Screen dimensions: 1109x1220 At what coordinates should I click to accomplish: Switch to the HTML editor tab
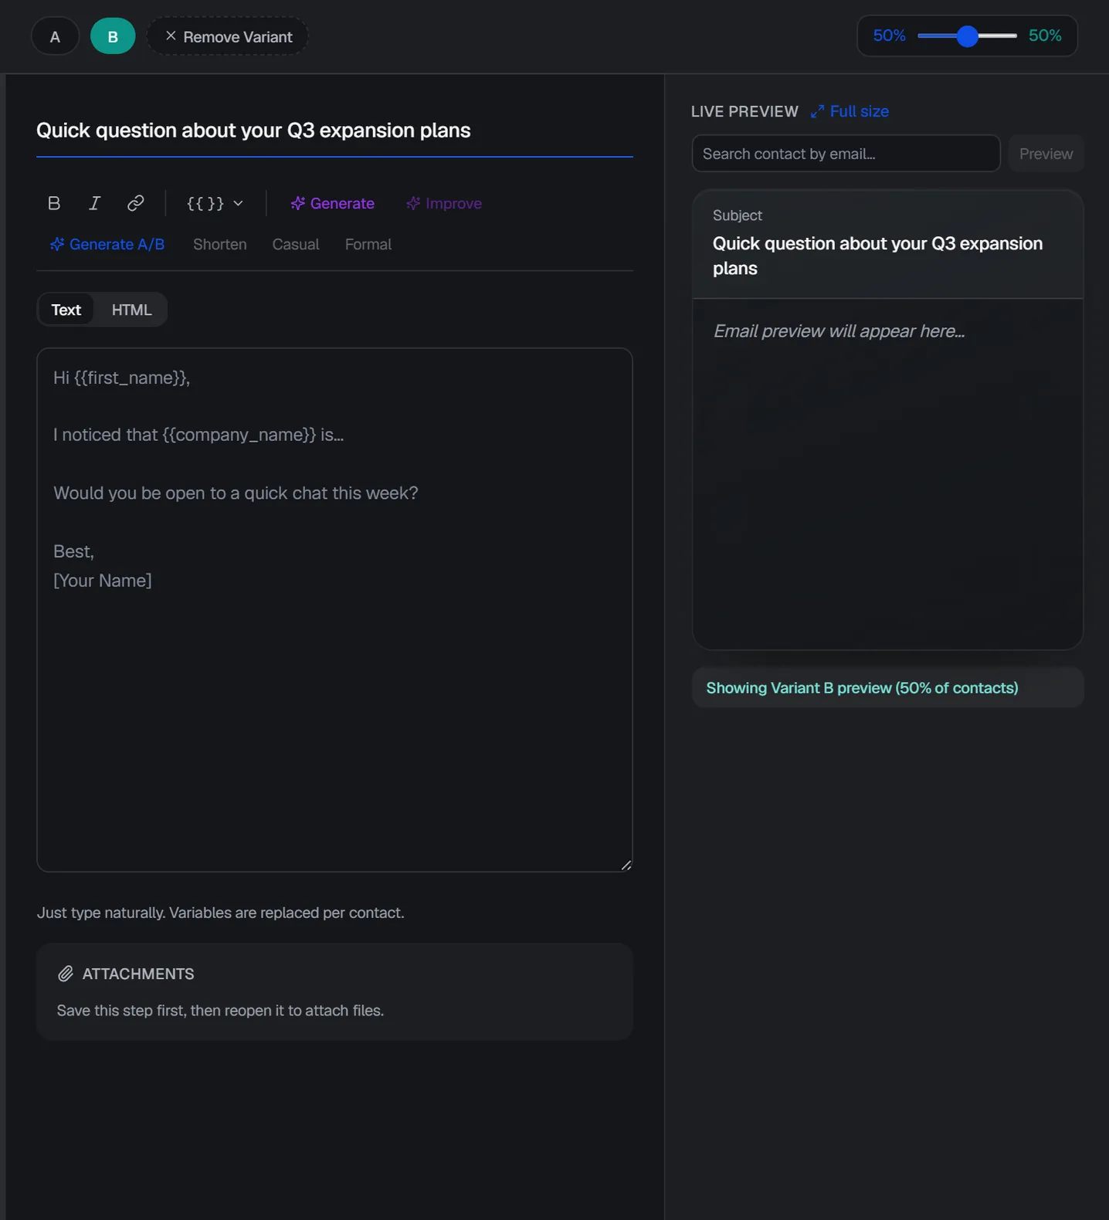(131, 310)
